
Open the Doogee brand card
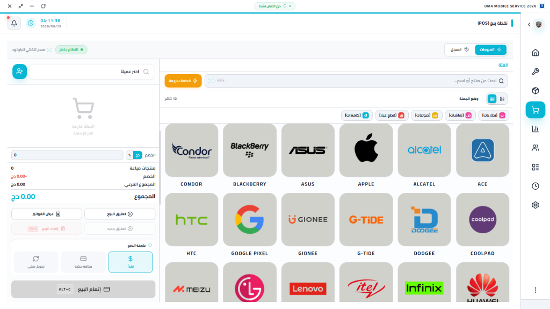pyautogui.click(x=424, y=219)
